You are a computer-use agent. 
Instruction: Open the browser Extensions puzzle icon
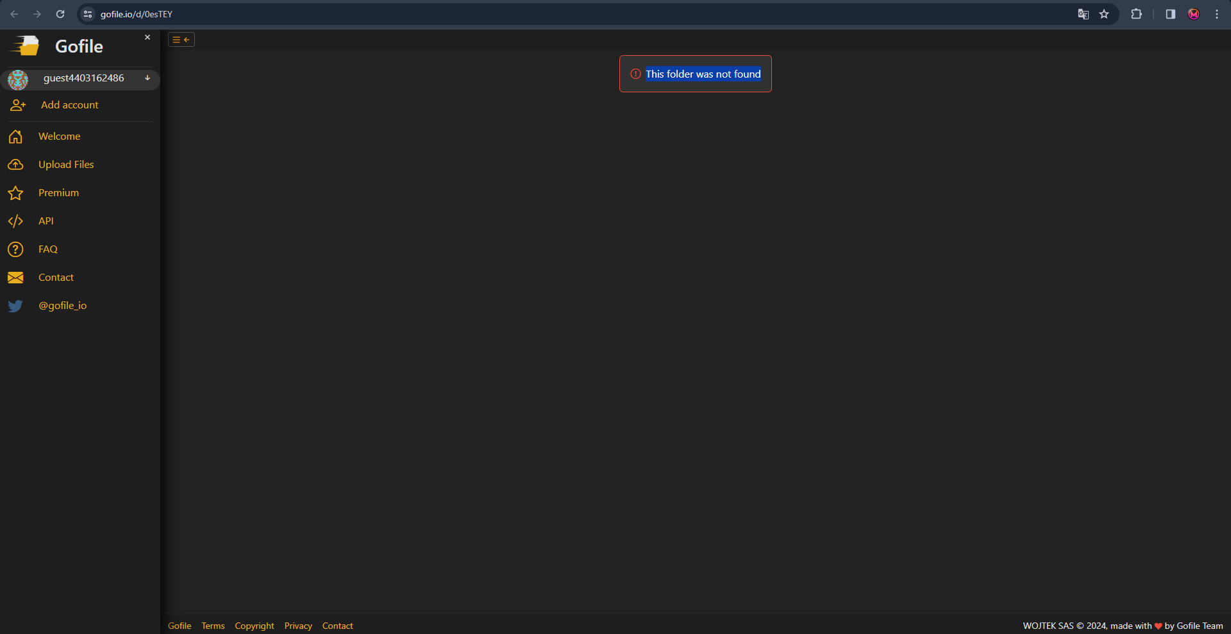(1137, 14)
